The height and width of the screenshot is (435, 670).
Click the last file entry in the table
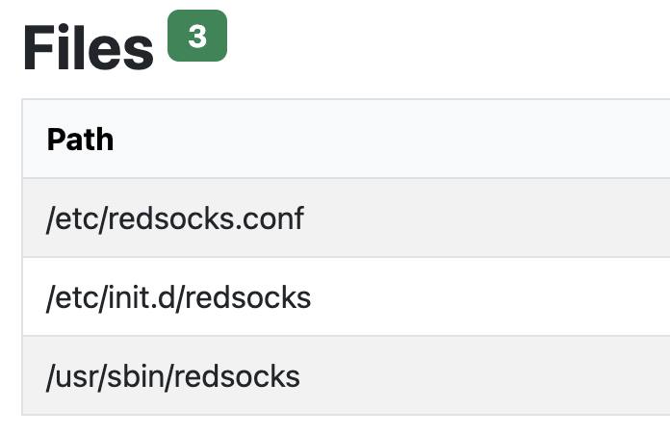(173, 376)
